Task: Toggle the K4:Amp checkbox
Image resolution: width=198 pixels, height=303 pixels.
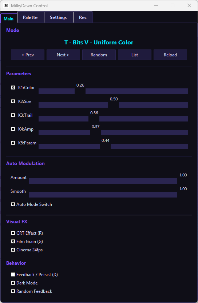Action: (x=13, y=129)
